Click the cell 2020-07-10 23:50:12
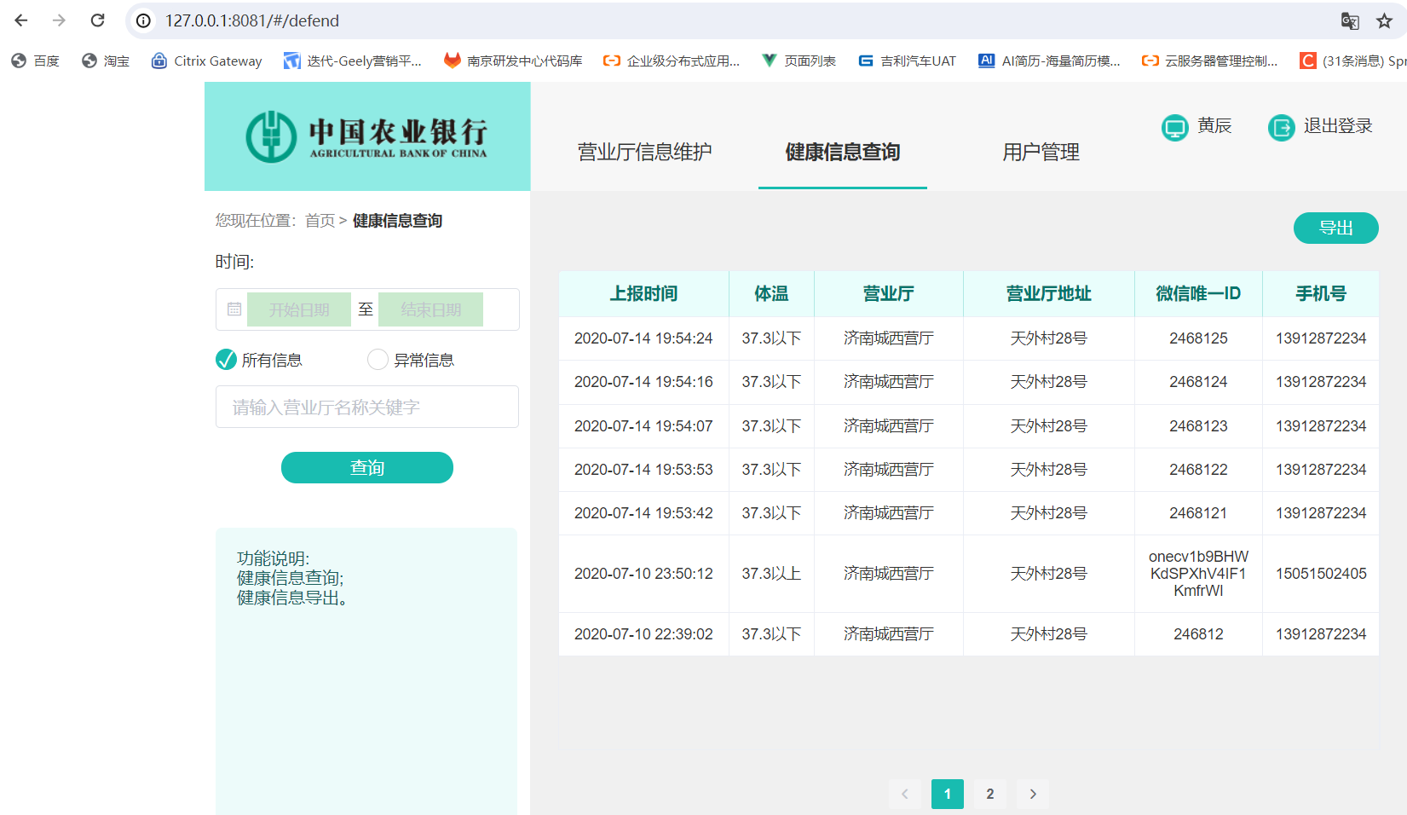1407x815 pixels. pos(643,574)
